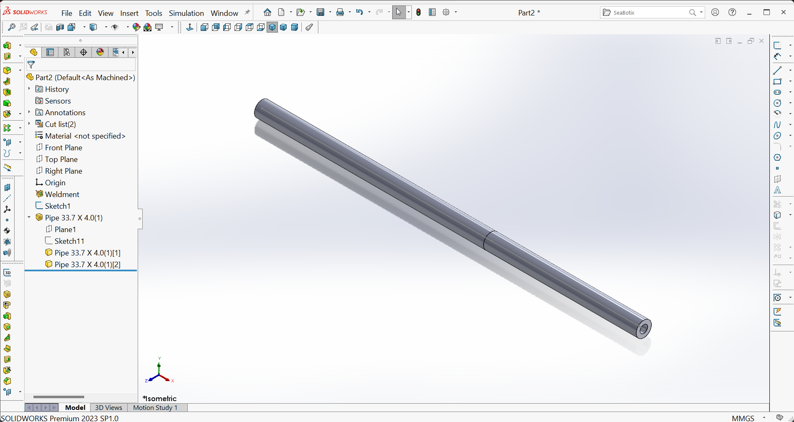This screenshot has width=794, height=422.
Task: Select the sketch Text tool icon
Action: (777, 190)
